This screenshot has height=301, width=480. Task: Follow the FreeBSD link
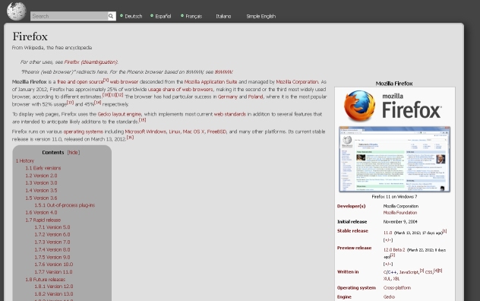(x=216, y=131)
